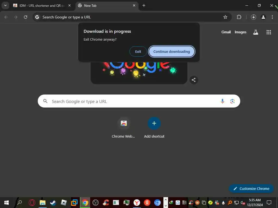The image size is (278, 208).
Task: Click Exit in the download dialog
Action: tap(138, 51)
